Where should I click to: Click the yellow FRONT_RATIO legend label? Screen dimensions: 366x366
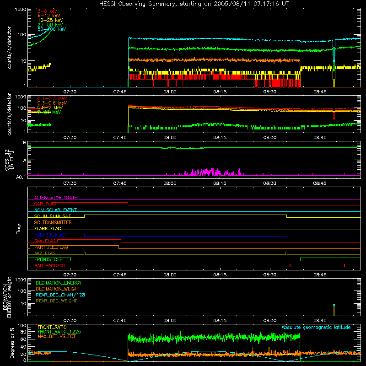tap(52, 327)
